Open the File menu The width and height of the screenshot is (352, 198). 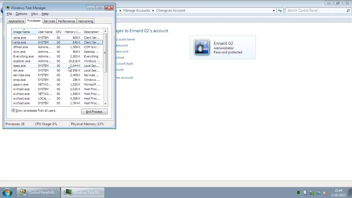tap(9, 14)
